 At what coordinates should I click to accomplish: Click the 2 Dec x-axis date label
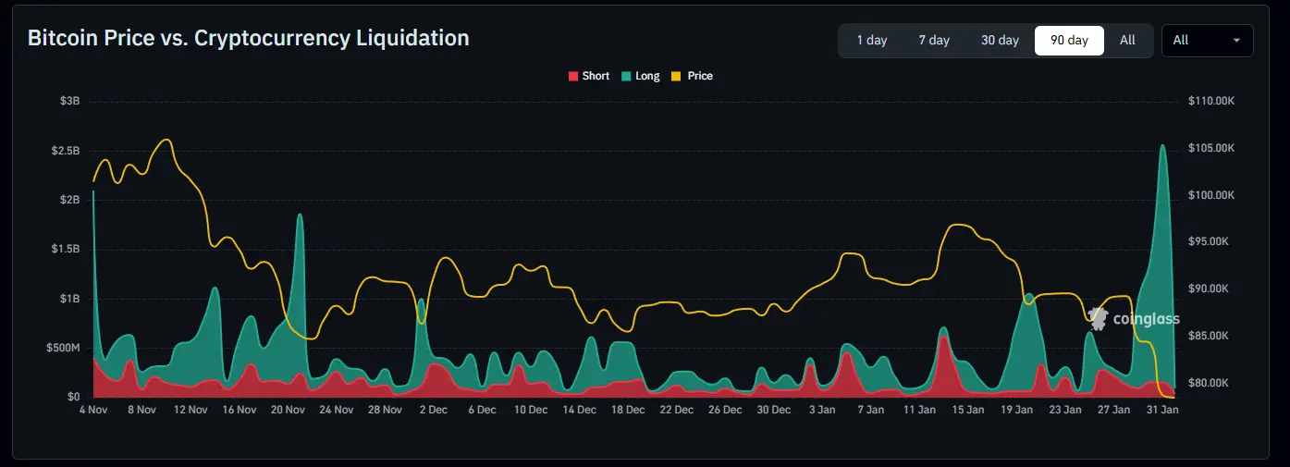click(433, 410)
